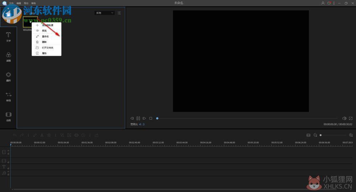Select the Wildlife video thumbnail
356x192 pixels.
[x=30, y=22]
